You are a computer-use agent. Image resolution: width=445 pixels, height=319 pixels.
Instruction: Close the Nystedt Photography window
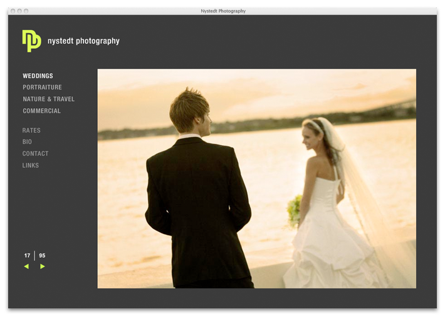[13, 11]
